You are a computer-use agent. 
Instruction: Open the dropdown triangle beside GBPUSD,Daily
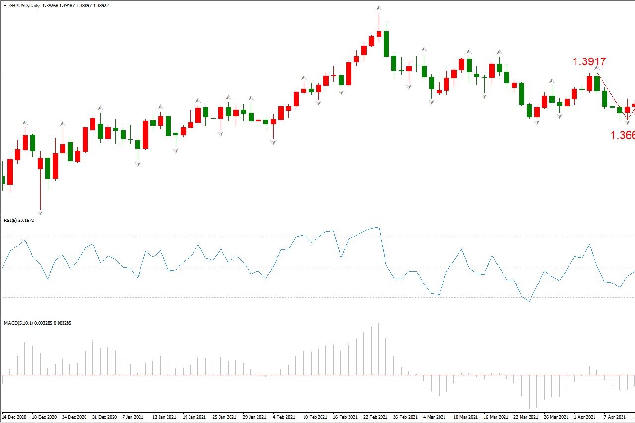click(5, 6)
